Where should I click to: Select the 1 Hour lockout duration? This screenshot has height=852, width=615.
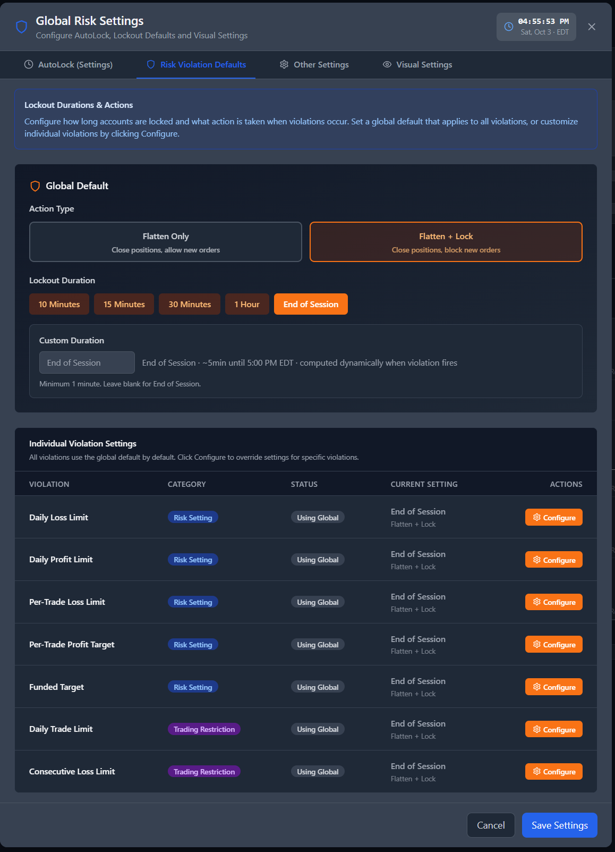pyautogui.click(x=247, y=304)
